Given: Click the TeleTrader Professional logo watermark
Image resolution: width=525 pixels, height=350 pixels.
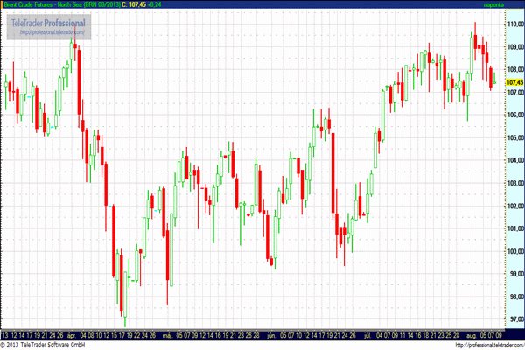Looking at the screenshot, I should tap(47, 22).
